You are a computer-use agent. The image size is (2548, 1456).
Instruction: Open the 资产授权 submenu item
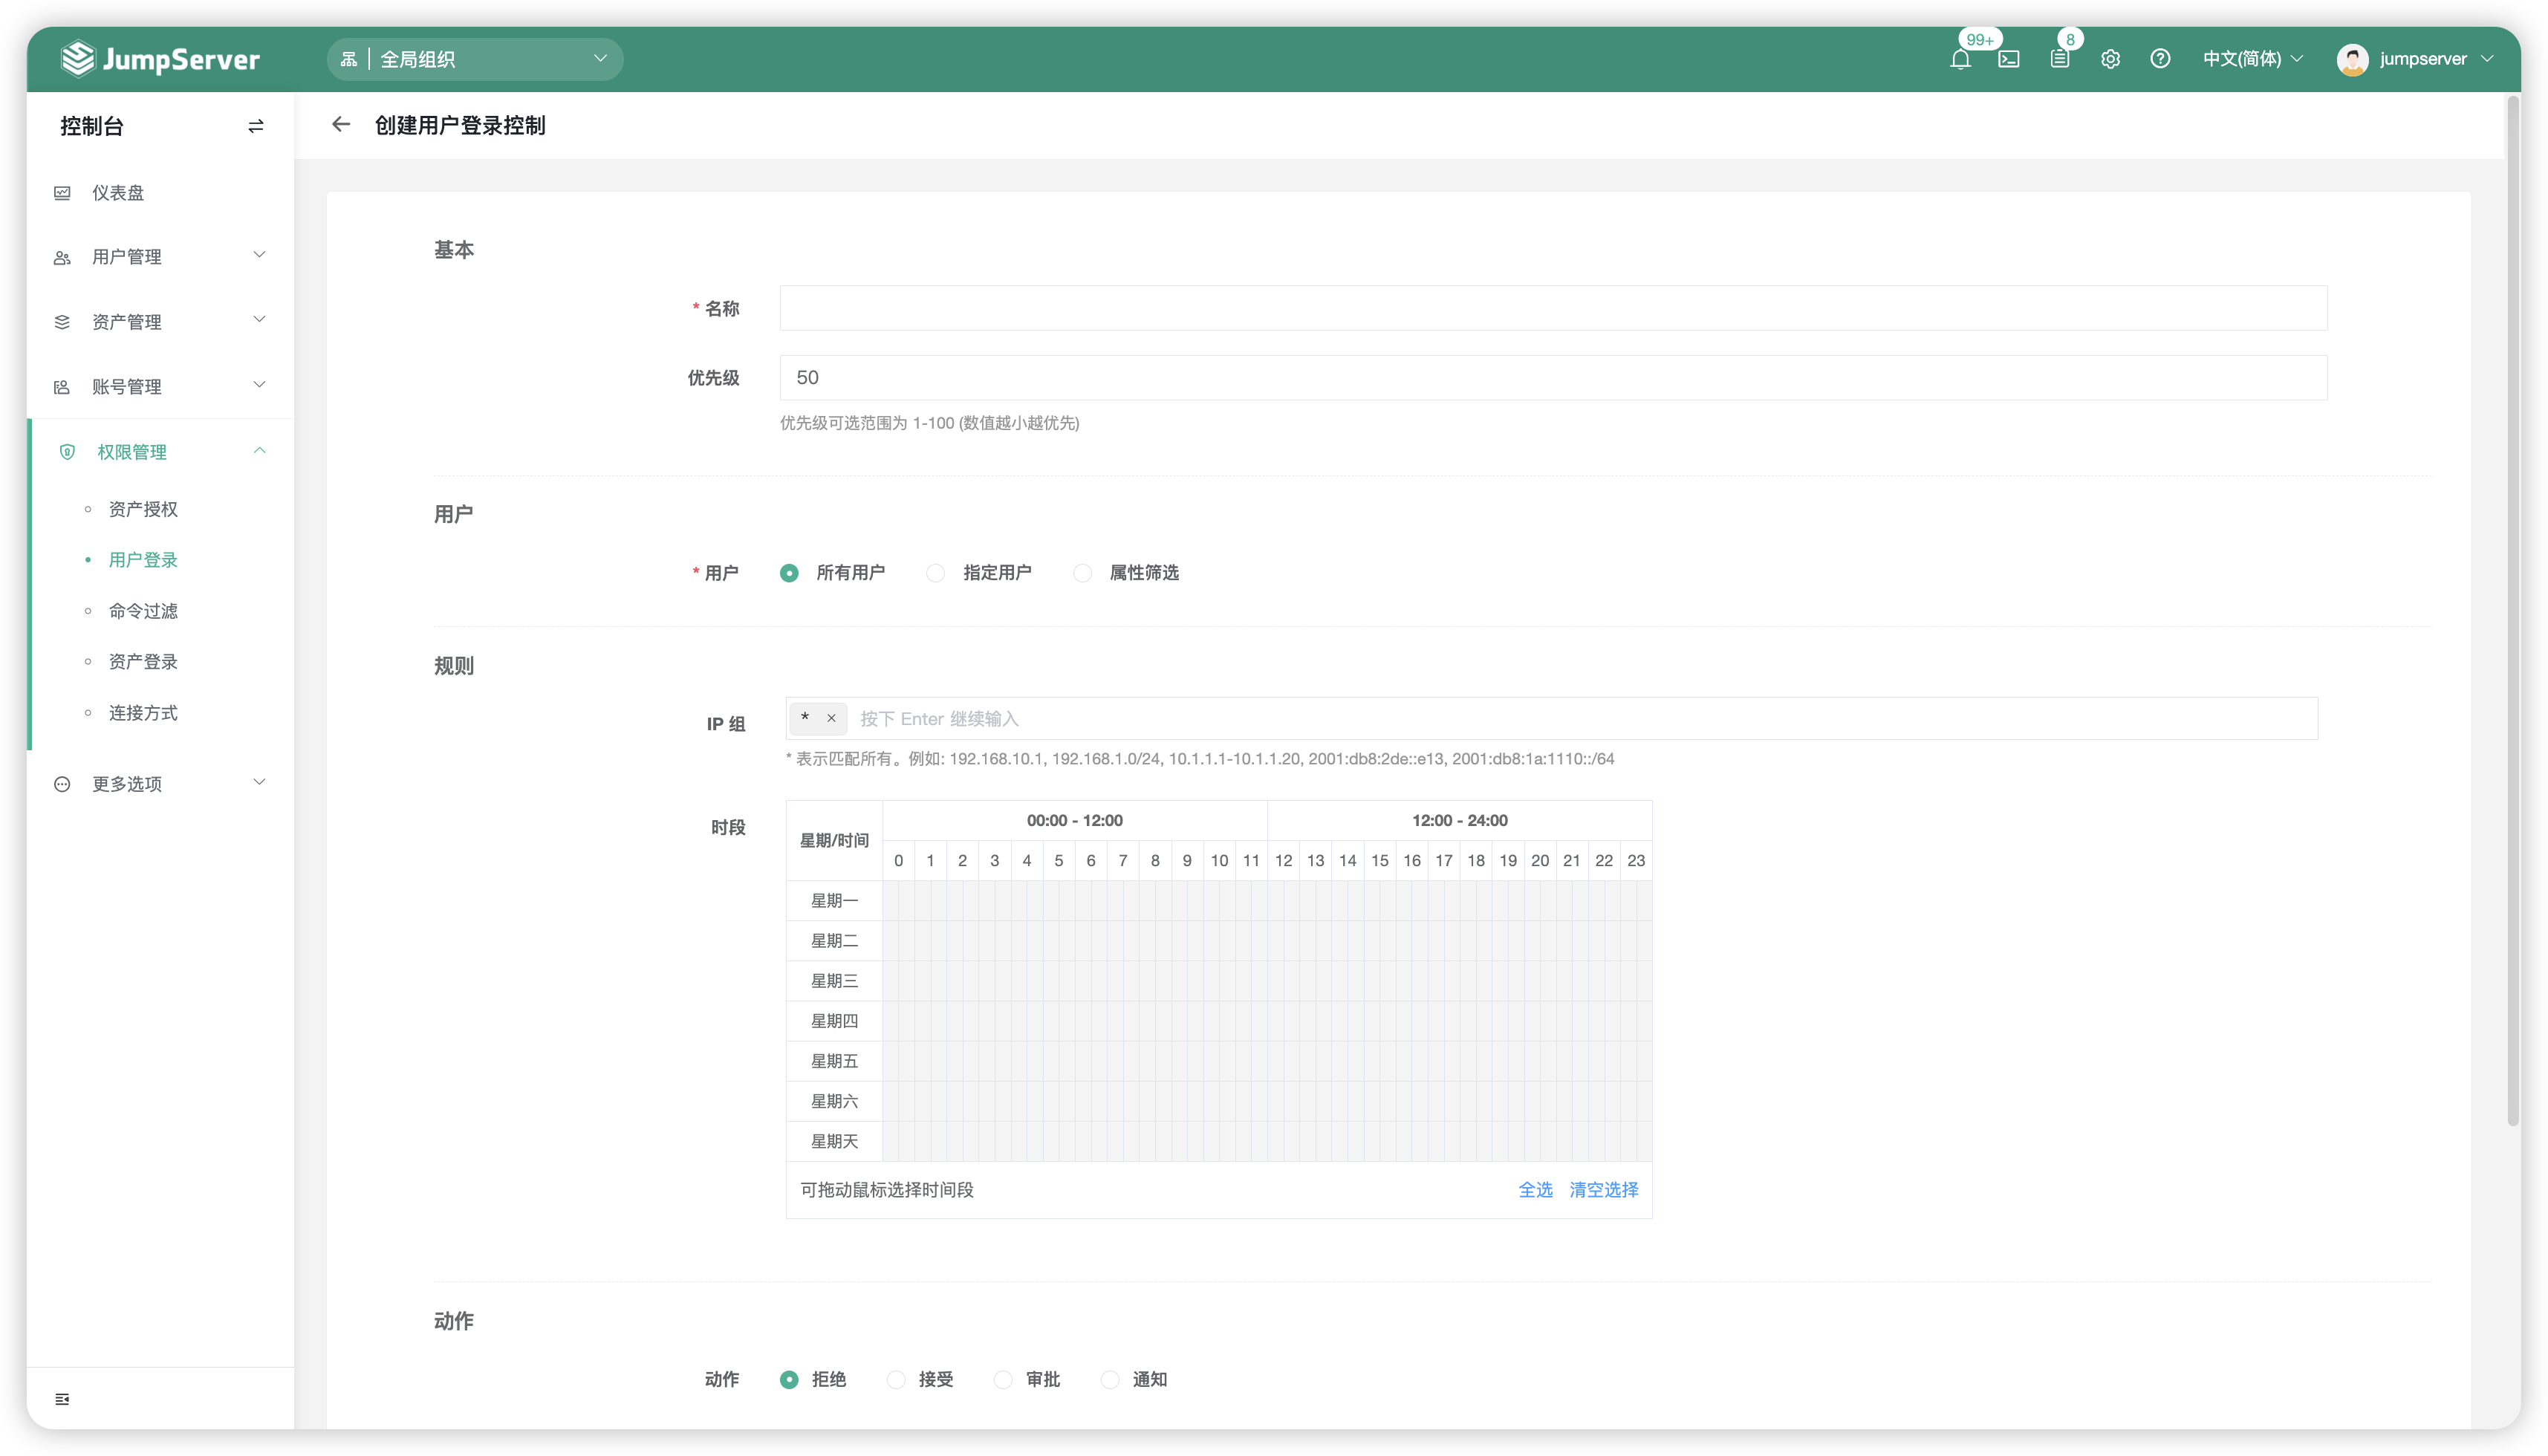[x=143, y=509]
